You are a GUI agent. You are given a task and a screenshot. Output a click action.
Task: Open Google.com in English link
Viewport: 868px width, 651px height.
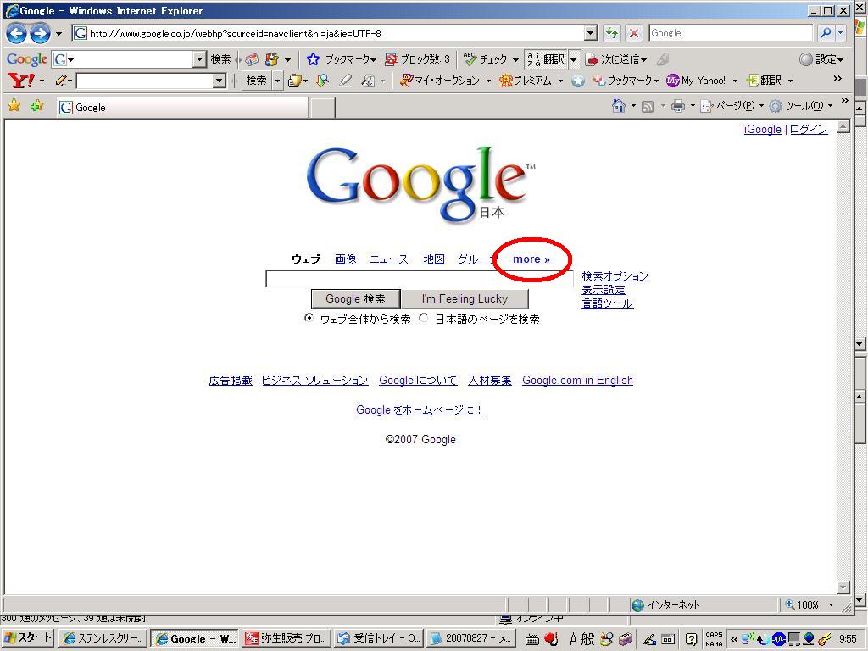(577, 381)
